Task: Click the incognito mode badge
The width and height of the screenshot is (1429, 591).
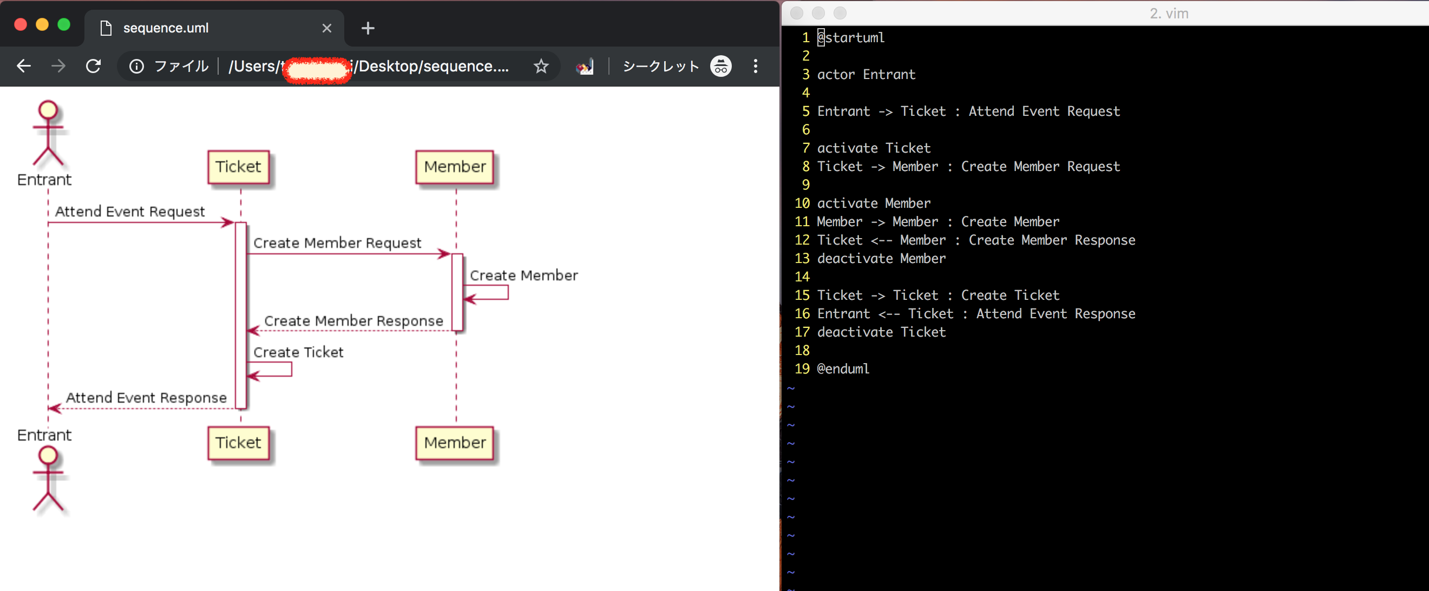Action: (720, 66)
